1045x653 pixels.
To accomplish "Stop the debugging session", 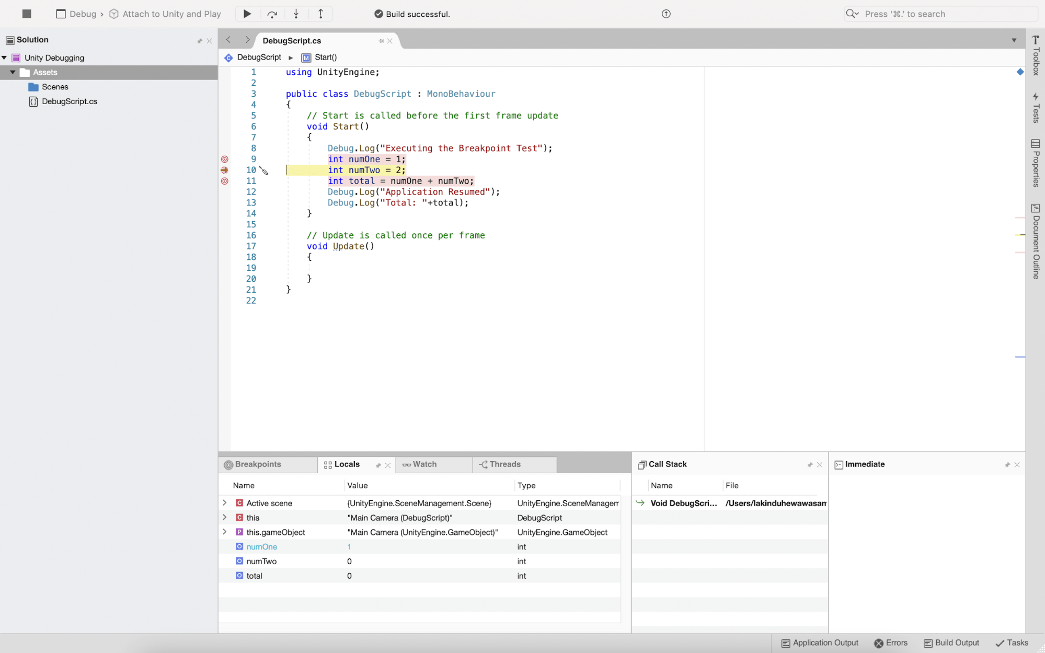I will [x=26, y=14].
